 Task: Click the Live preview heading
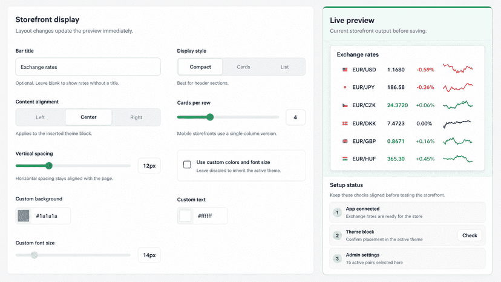coord(352,21)
